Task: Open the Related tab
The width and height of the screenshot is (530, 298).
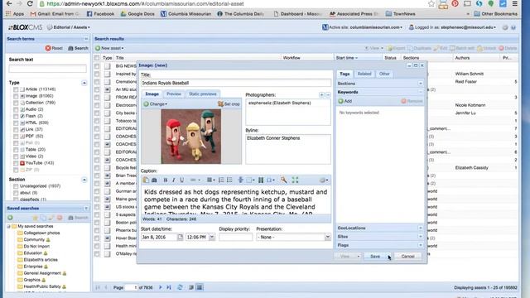Action: point(364,74)
